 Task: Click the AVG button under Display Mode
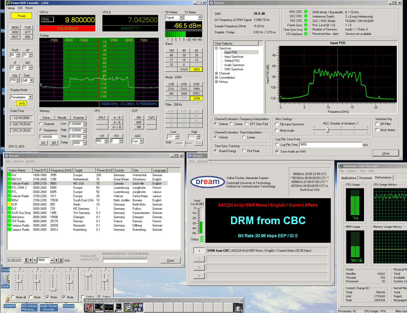tap(22, 104)
